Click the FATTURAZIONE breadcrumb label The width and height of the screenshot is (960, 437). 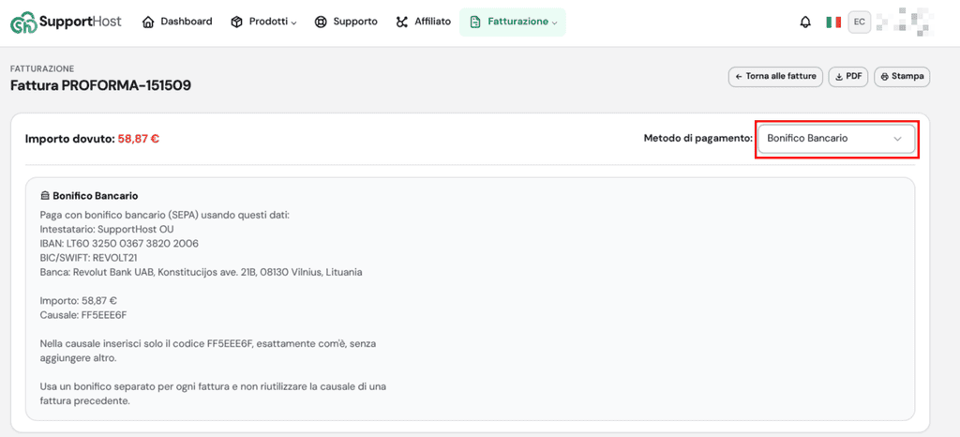(42, 69)
